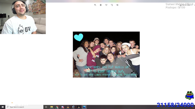This screenshot has height=109, width=195.
Task: Click the 'Type here to search' taskbar box
Action: pos(24,107)
